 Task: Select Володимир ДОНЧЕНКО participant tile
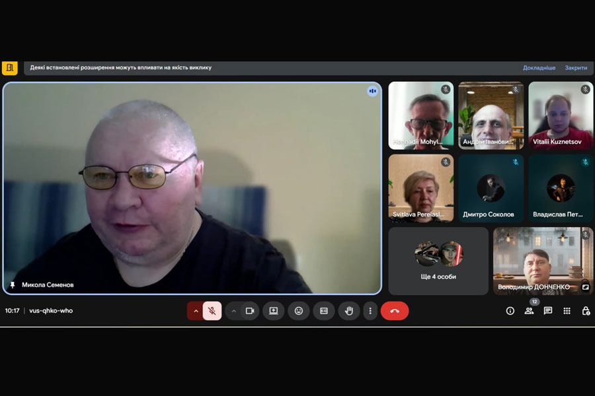pyautogui.click(x=543, y=261)
